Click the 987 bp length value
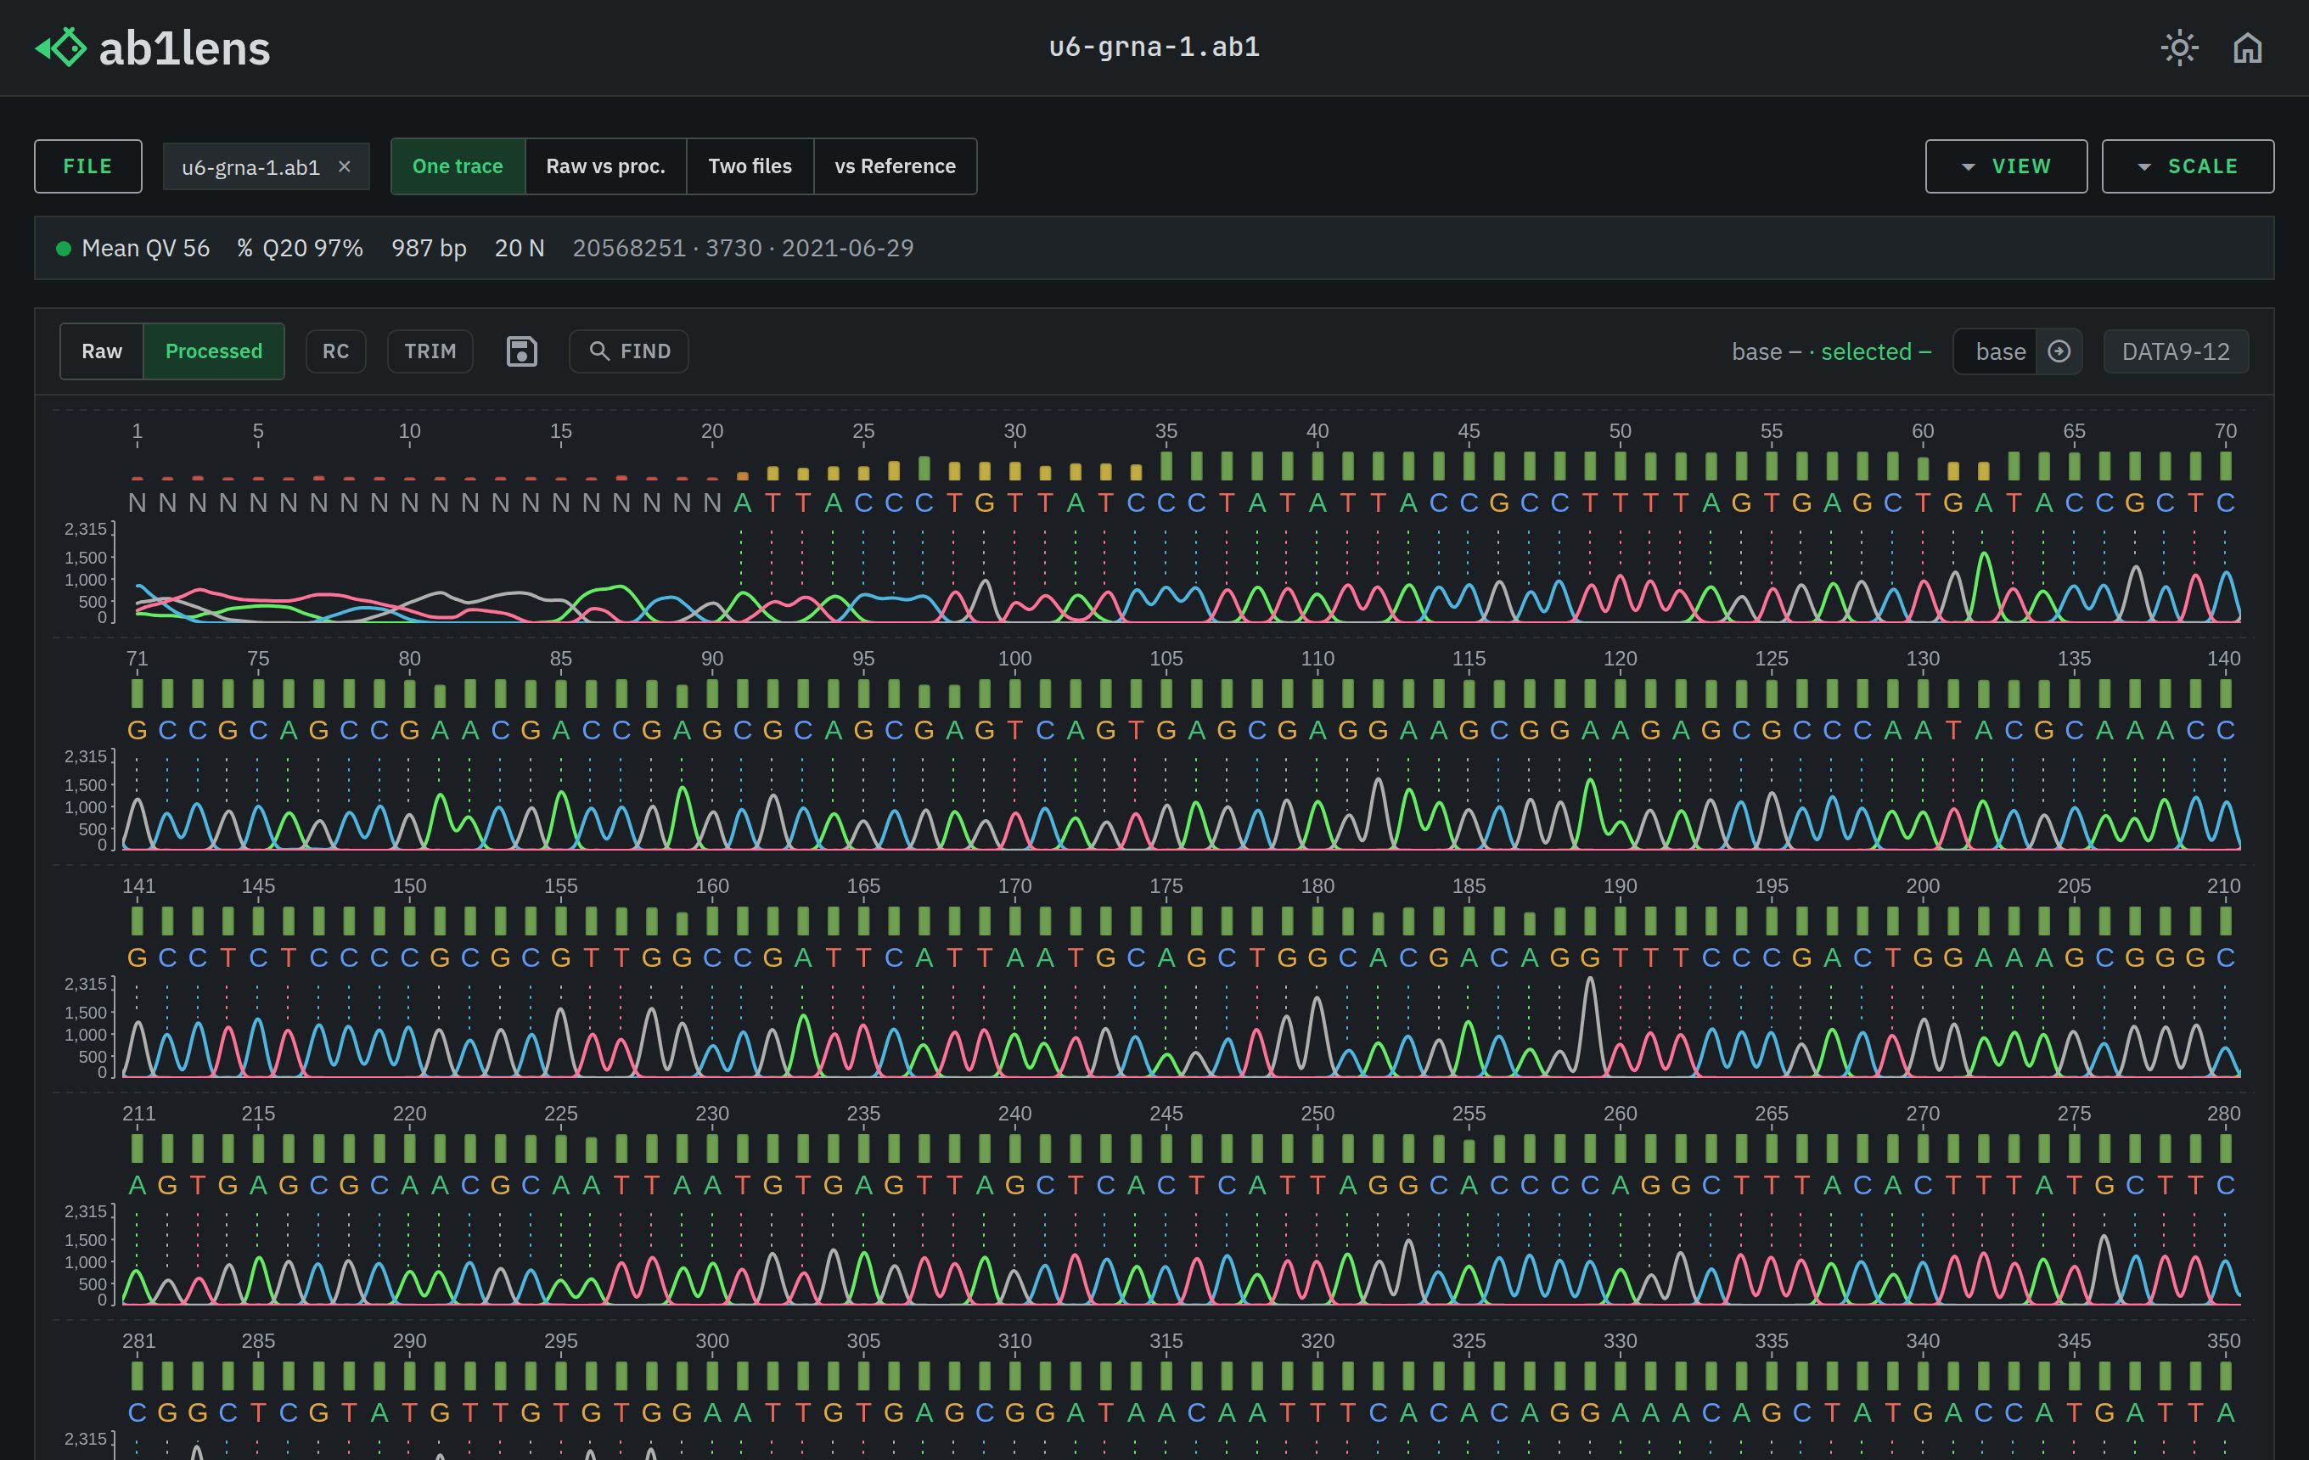Screen dimensions: 2309x1460 tap(429, 249)
